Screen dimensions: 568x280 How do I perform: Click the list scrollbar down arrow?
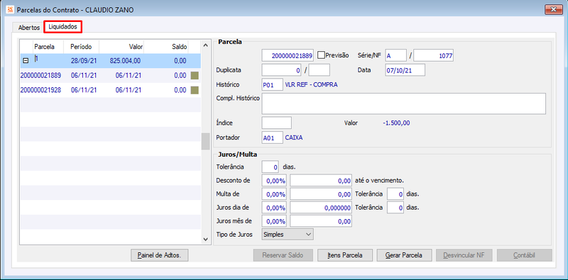click(x=205, y=239)
